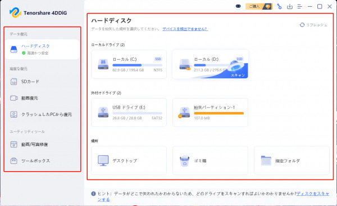
Task: Open the SDカード recovery option
Action: (x=42, y=82)
